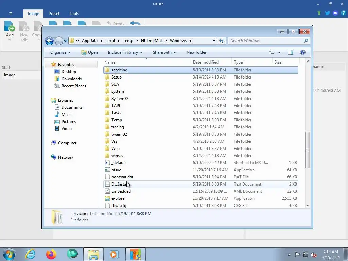The height and width of the screenshot is (261, 348).
Task: Switch to NTLite Preset tab
Action: click(x=54, y=14)
